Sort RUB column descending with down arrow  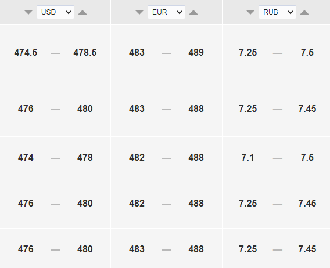point(250,12)
